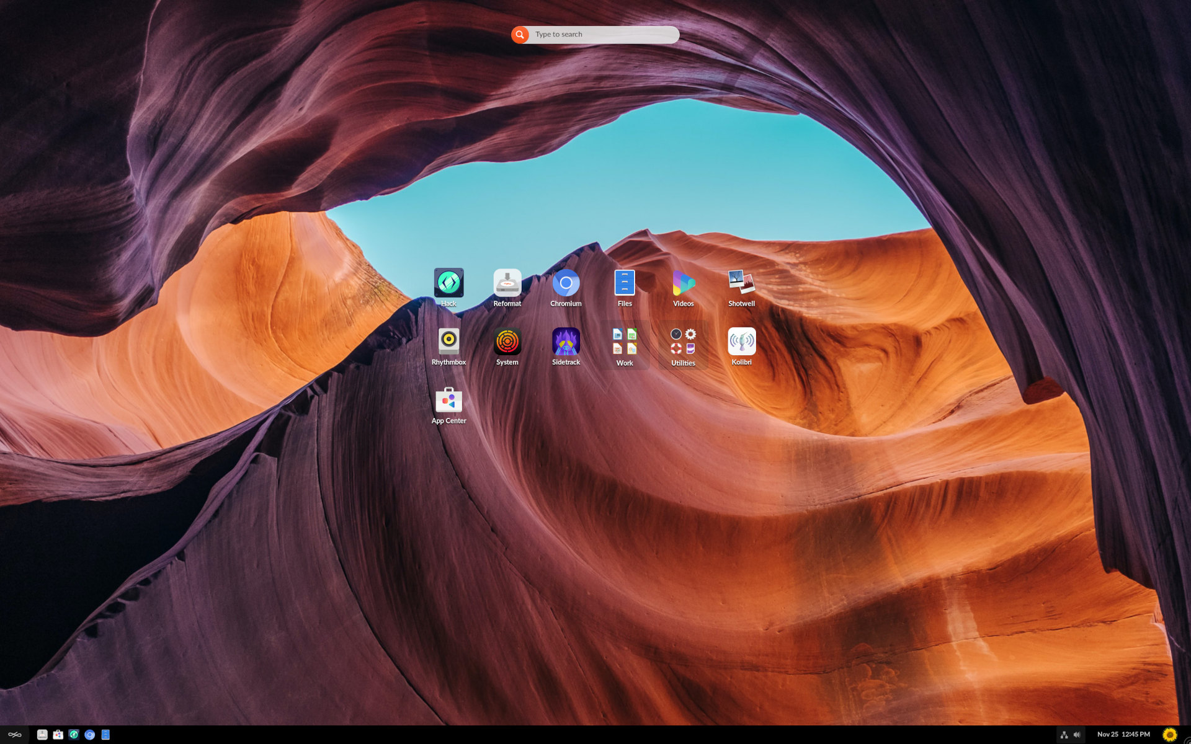1191x744 pixels.
Task: Open the Hack app icon
Action: click(x=448, y=283)
